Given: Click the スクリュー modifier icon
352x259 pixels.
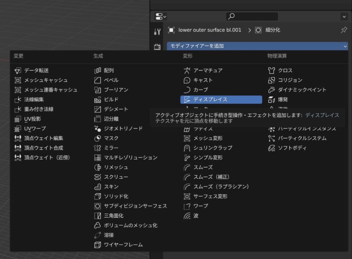Looking at the screenshot, I should [98, 177].
